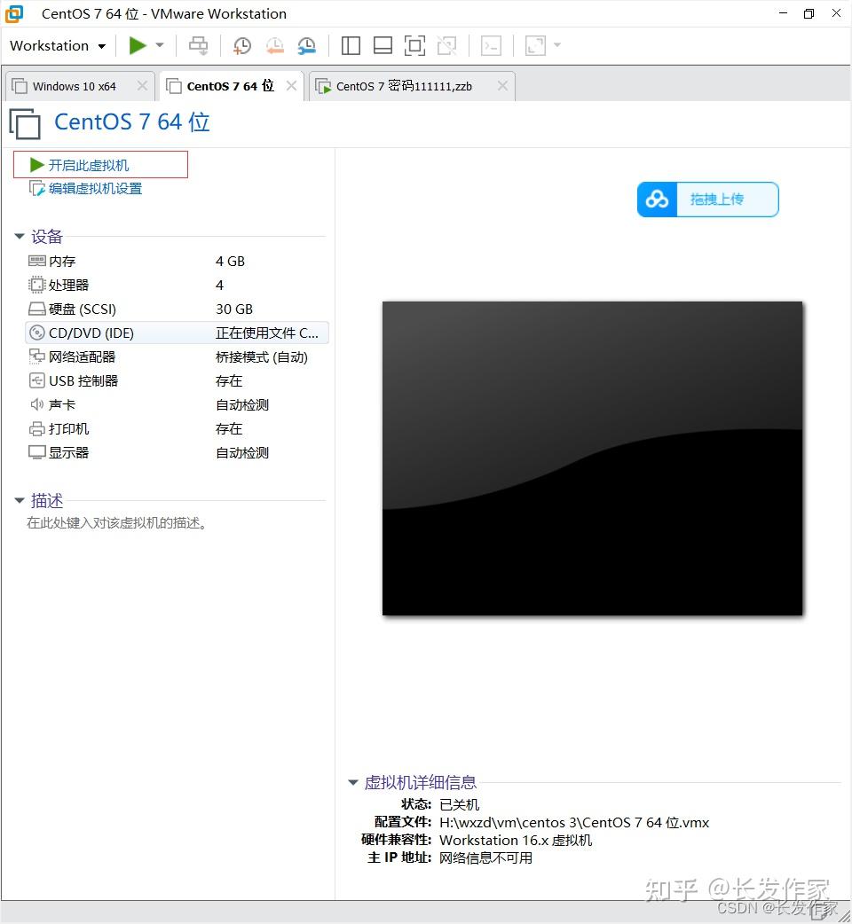Open the Snapshot Manager
The image size is (852, 924).
pos(306,45)
